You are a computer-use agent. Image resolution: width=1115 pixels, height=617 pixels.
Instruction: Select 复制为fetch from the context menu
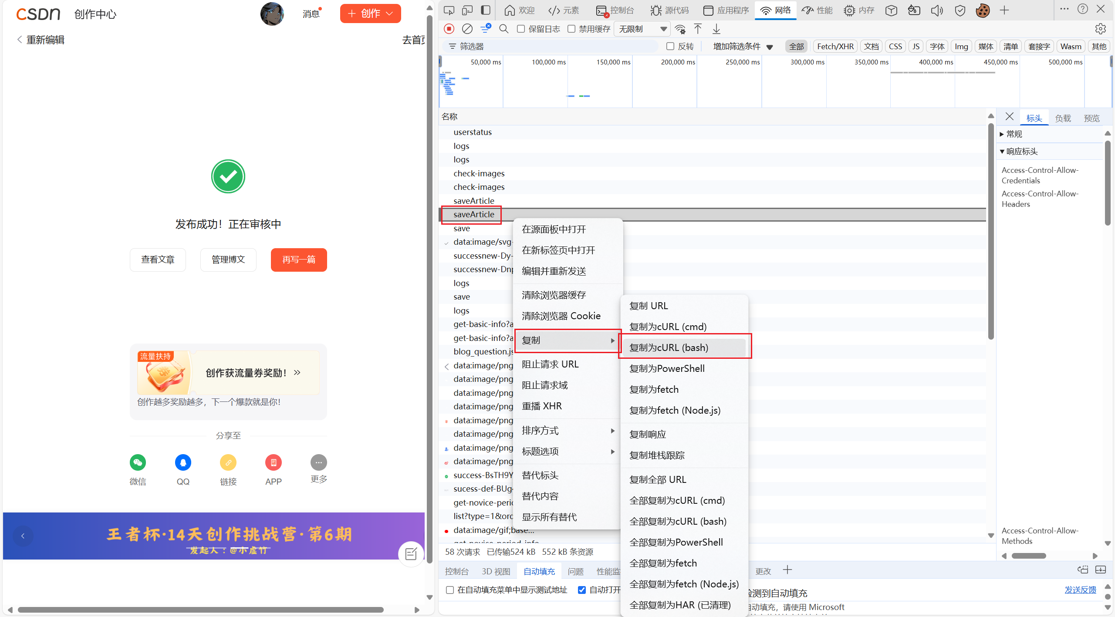[653, 389]
